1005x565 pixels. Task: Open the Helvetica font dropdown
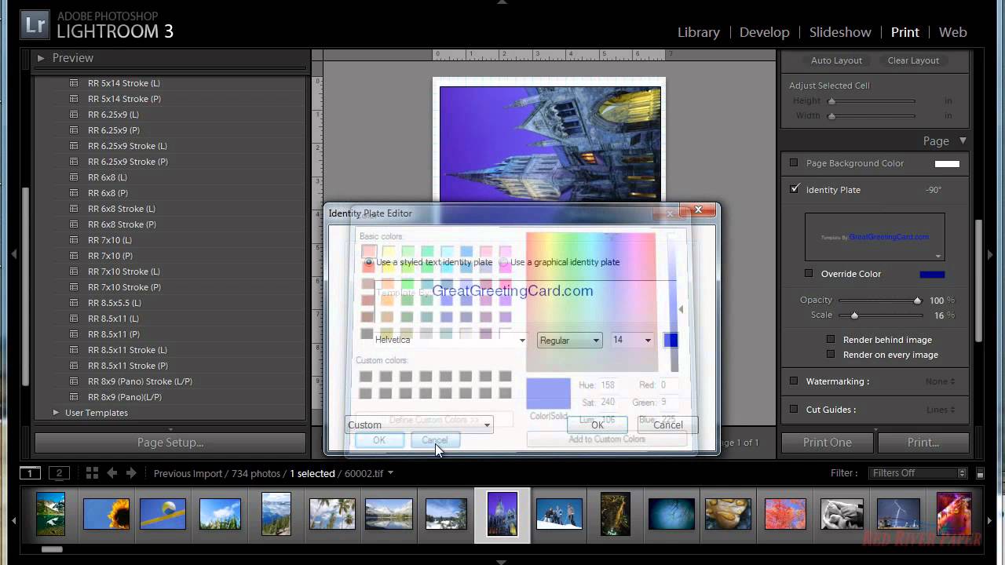point(449,340)
